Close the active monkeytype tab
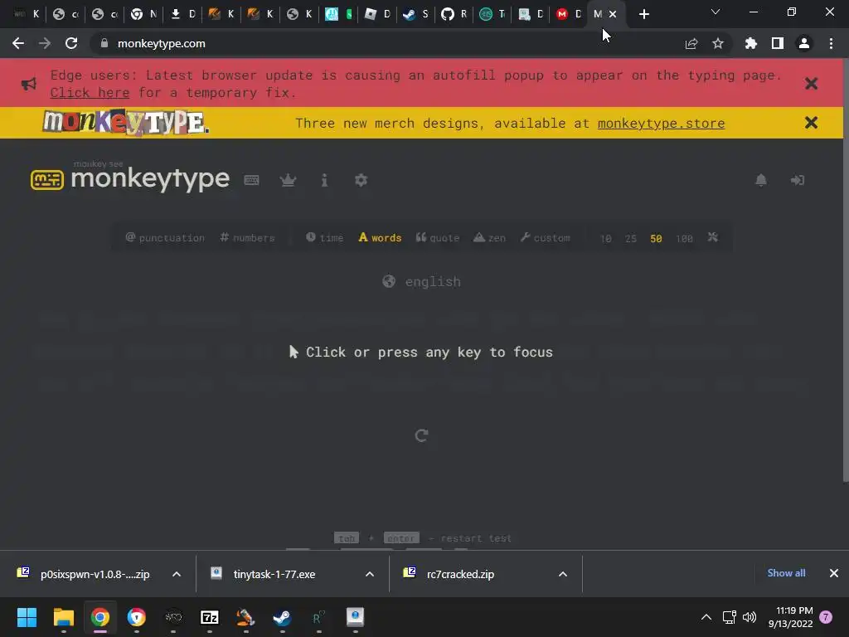Viewport: 849px width, 637px height. tap(613, 14)
